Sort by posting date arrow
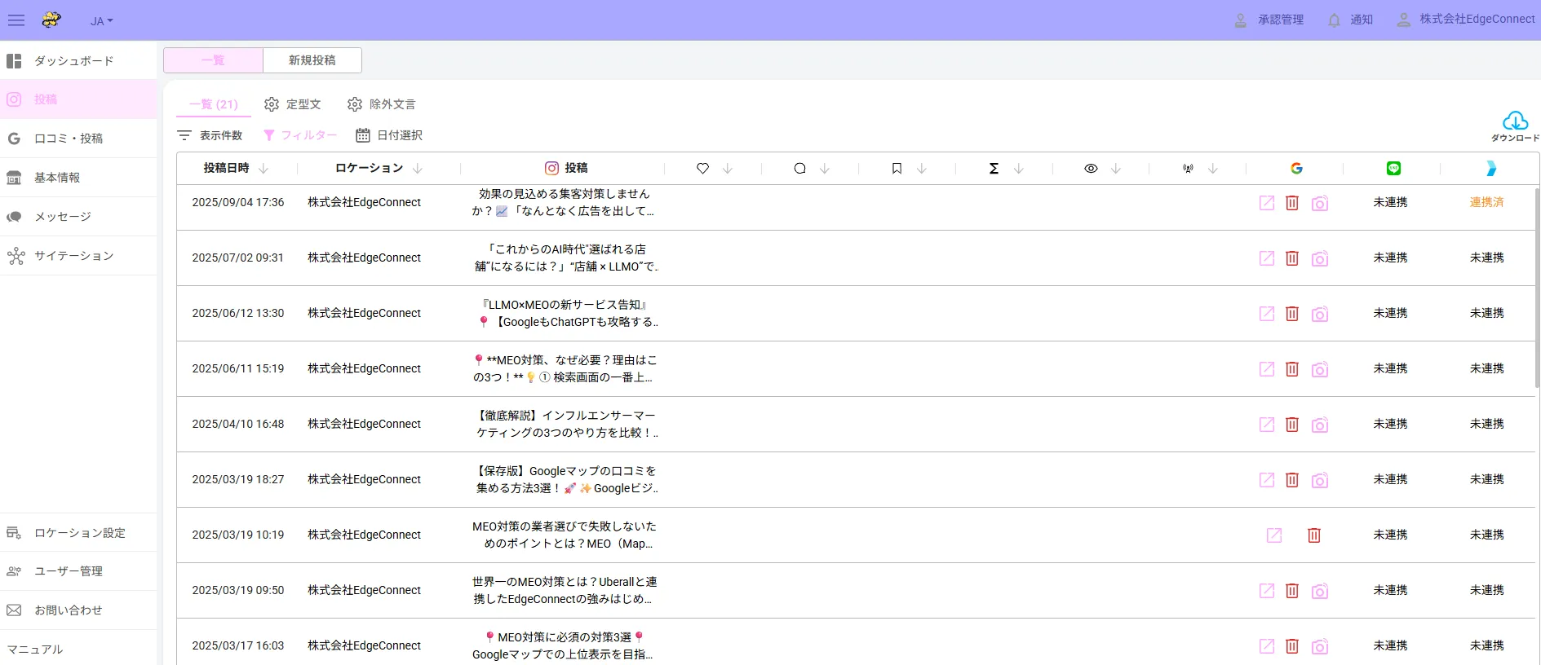The height and width of the screenshot is (665, 1541). (x=263, y=169)
